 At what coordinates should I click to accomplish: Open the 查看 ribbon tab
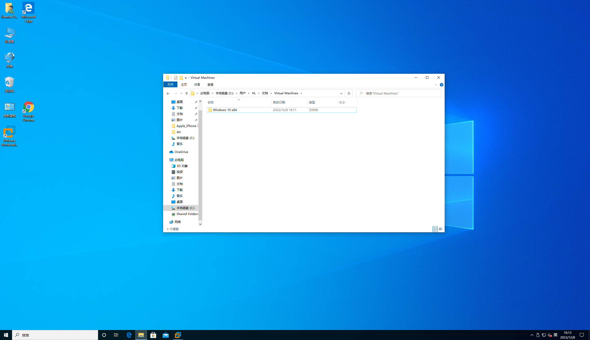pos(210,84)
